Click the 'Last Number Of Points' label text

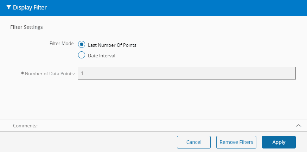point(112,45)
